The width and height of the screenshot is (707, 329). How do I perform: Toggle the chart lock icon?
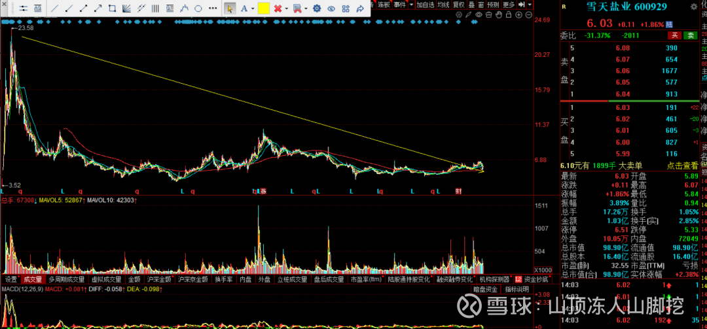pos(509,15)
